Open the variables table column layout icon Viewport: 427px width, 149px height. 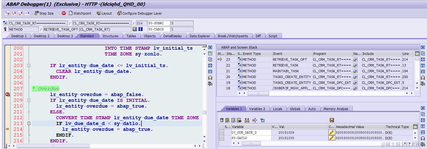pos(415,127)
